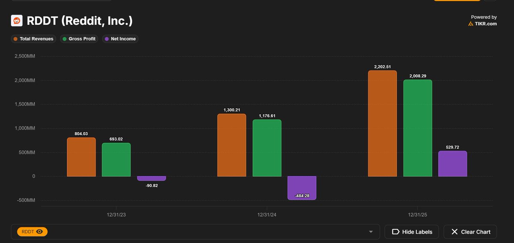Select the 12/31/24 Total Revenues bar 1,300.21
This screenshot has width=514, height=243.
pos(232,145)
